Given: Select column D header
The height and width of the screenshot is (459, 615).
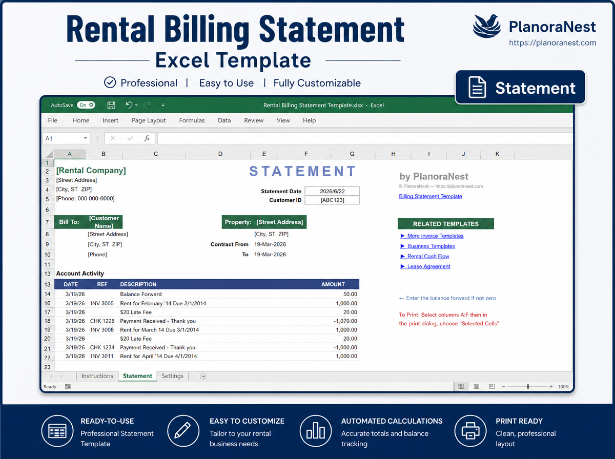Looking at the screenshot, I should [220, 154].
